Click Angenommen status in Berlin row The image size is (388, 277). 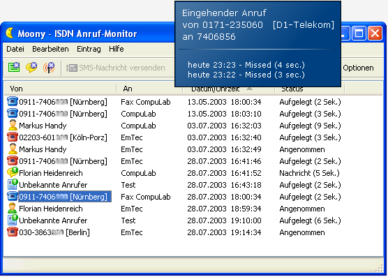click(x=302, y=232)
